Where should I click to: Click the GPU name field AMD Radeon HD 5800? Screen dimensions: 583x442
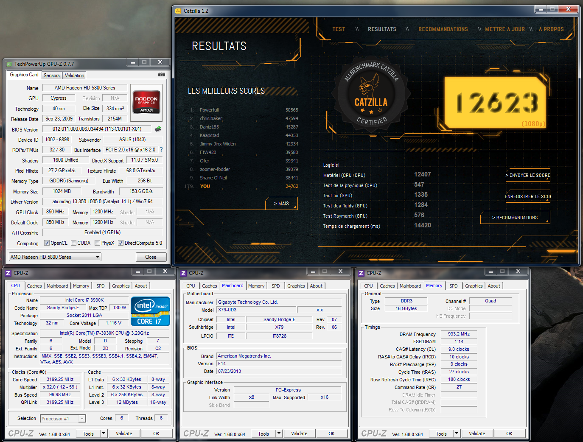pos(85,88)
